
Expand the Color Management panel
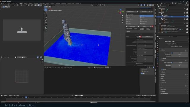(x=164, y=93)
